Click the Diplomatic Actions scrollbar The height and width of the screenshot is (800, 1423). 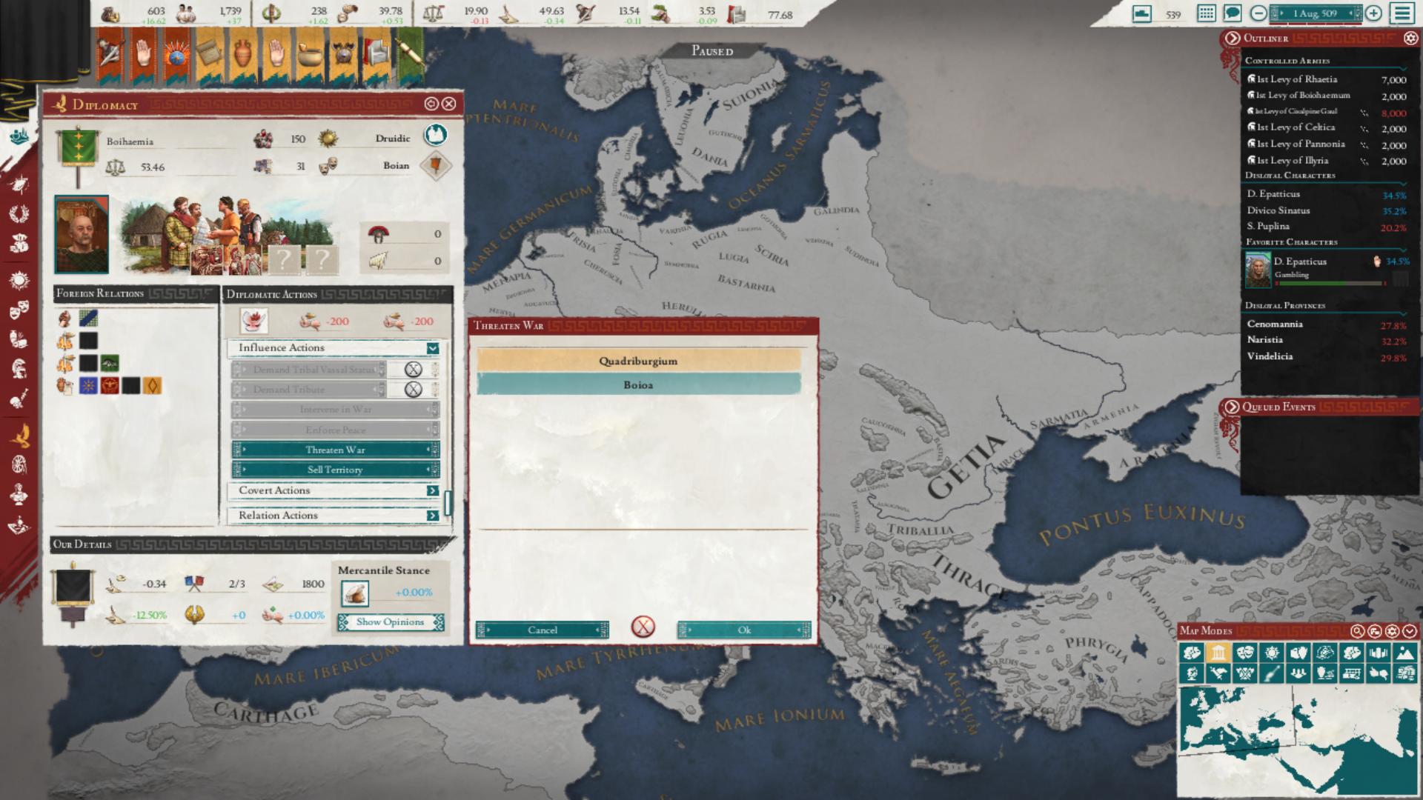[x=448, y=502]
